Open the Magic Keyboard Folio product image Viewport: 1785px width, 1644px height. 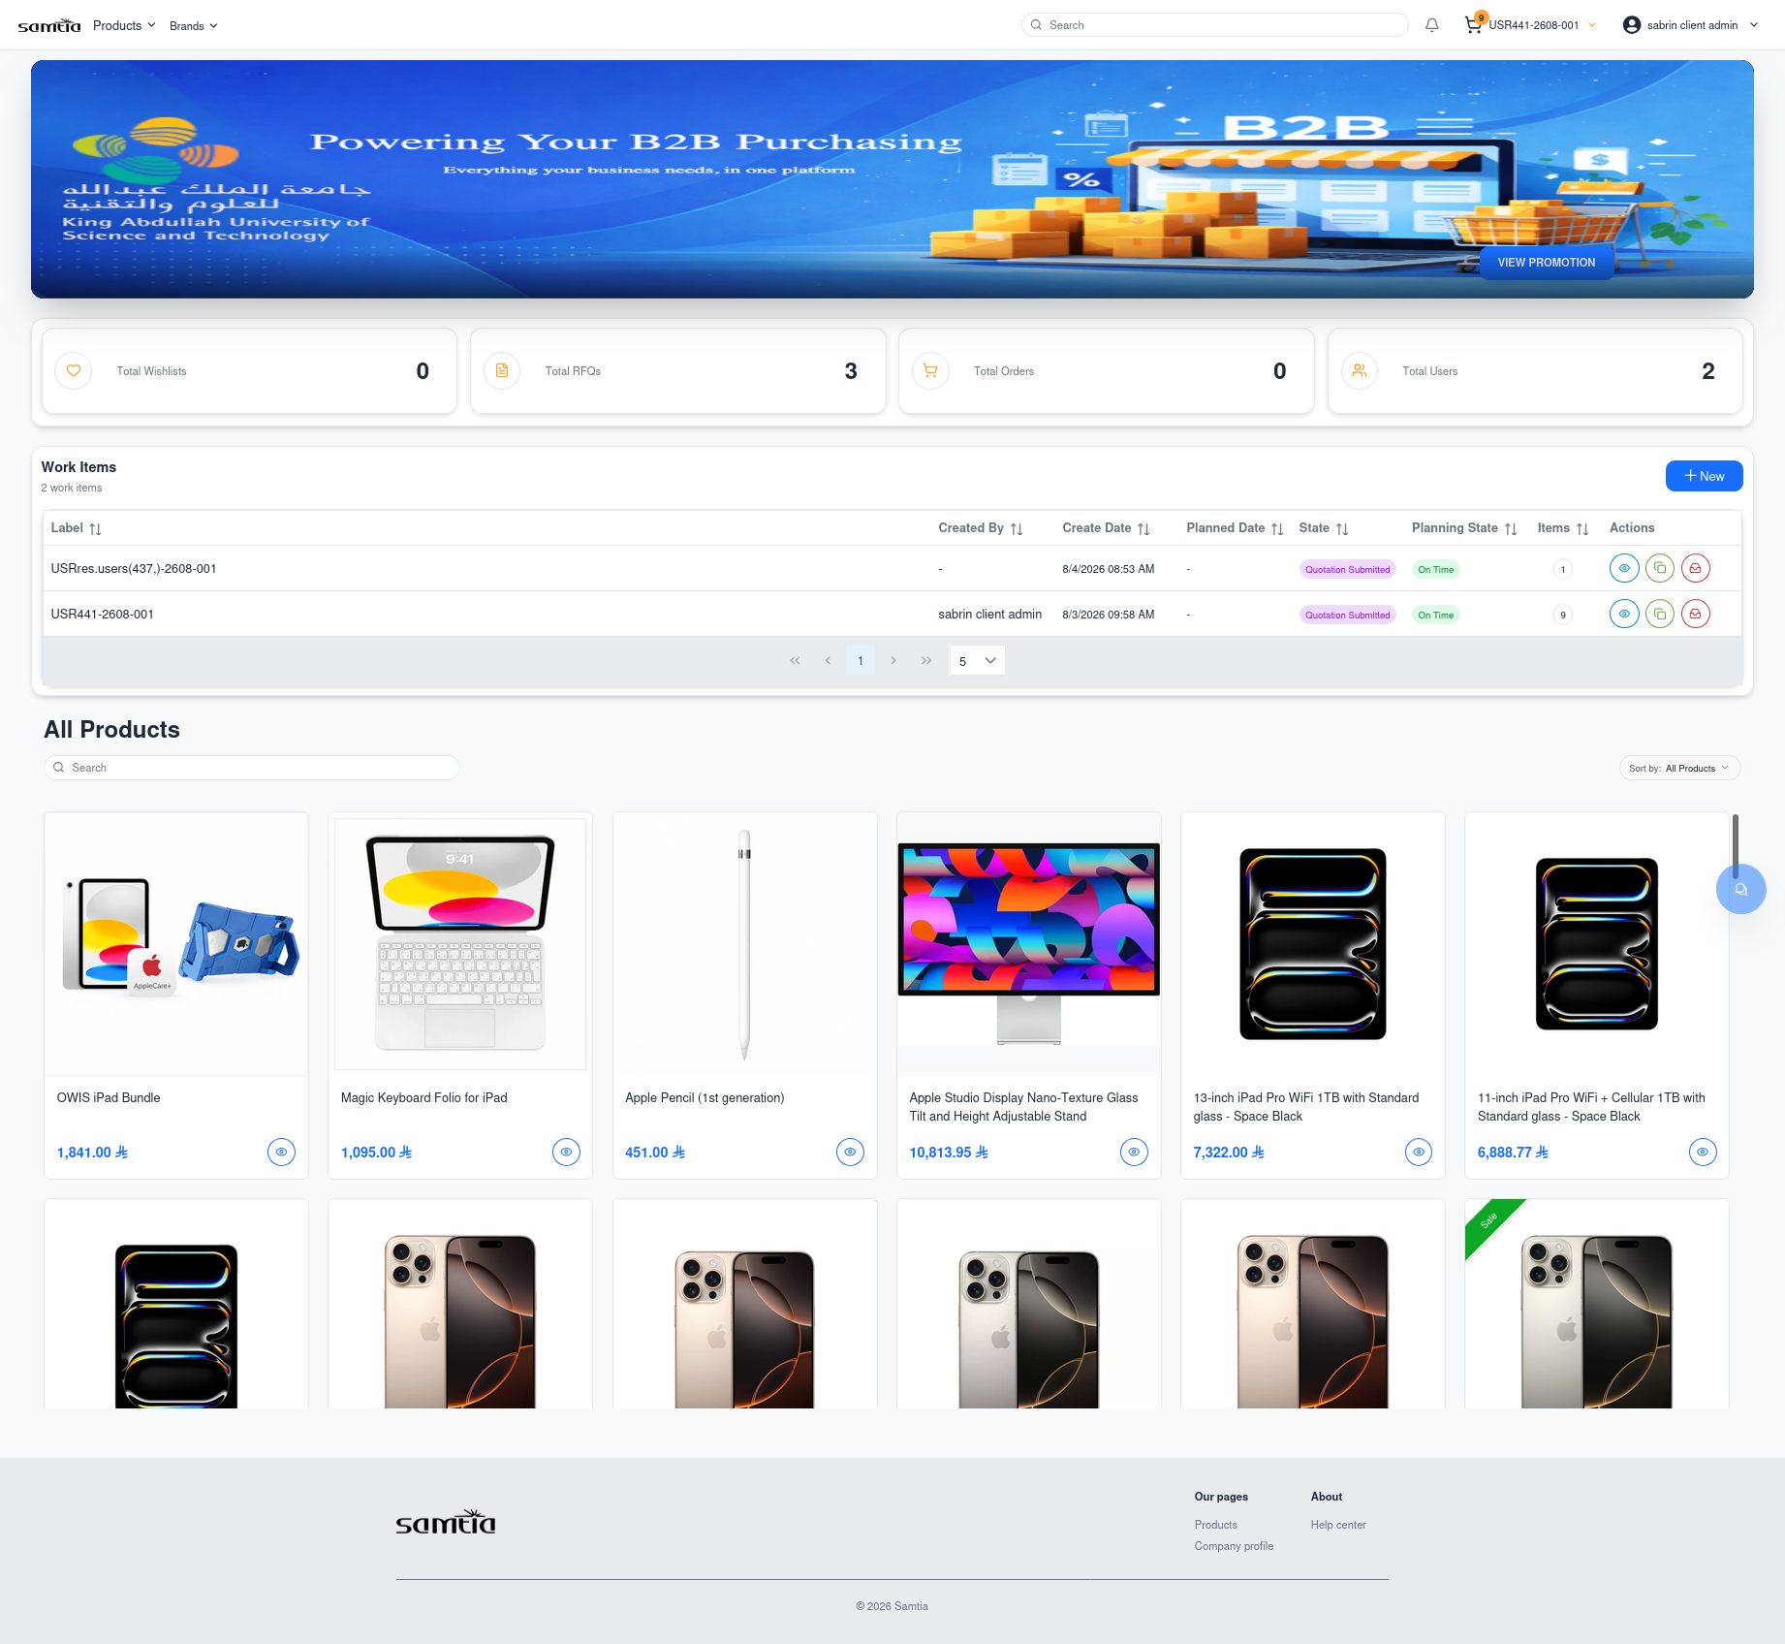click(460, 944)
